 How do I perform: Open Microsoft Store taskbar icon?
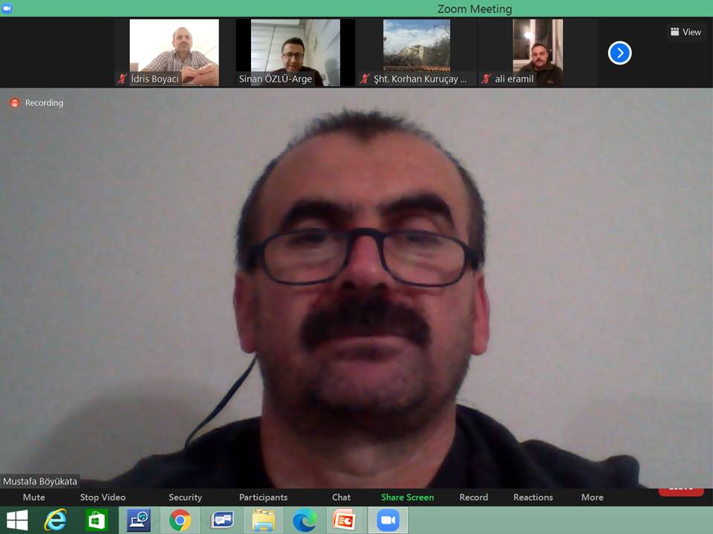click(97, 520)
